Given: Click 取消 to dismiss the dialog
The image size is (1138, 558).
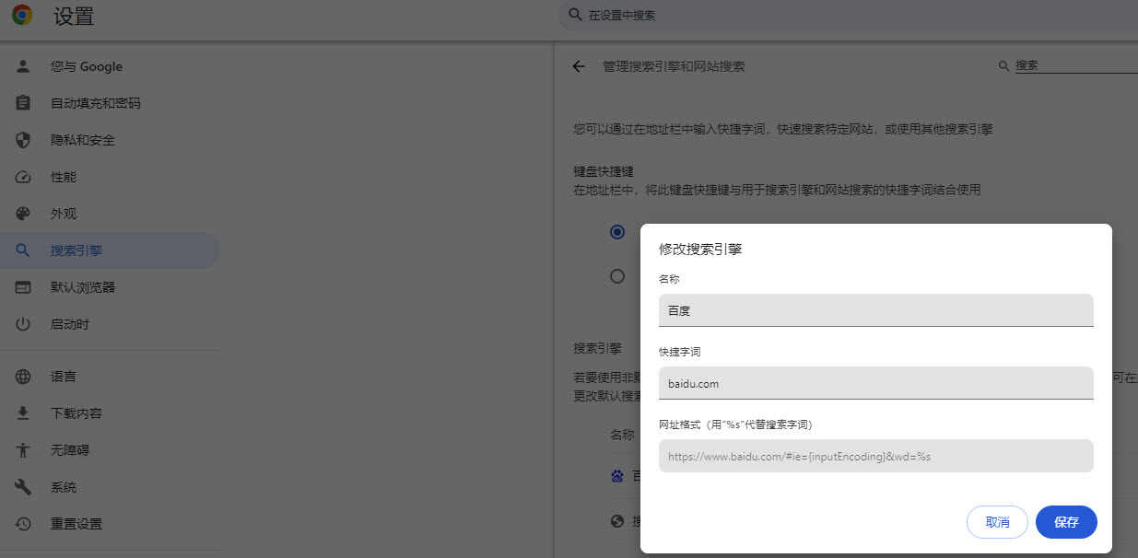Looking at the screenshot, I should click(997, 522).
